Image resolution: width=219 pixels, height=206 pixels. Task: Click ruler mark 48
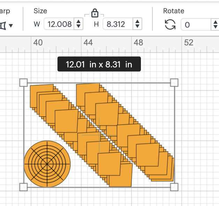click(x=138, y=43)
